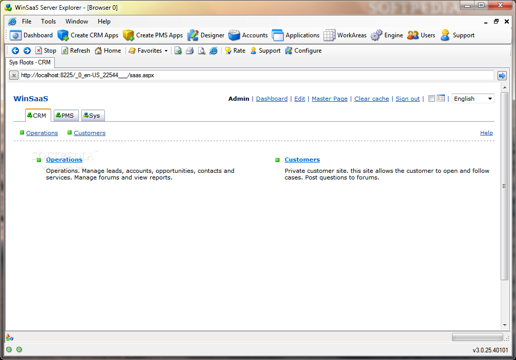The height and width of the screenshot is (360, 516).
Task: Switch to the CRM tab
Action: 38,116
